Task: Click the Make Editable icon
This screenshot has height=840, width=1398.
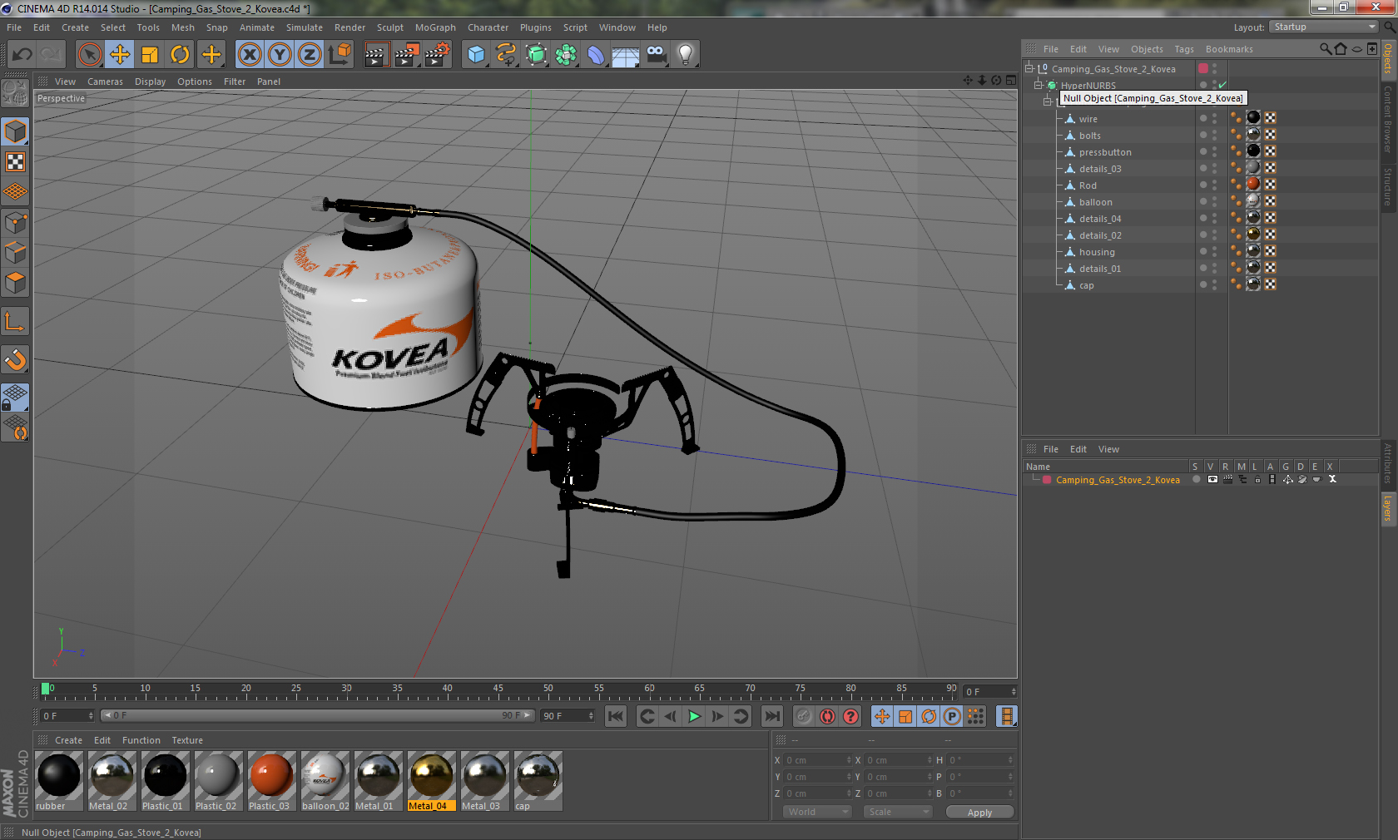Action: (15, 93)
